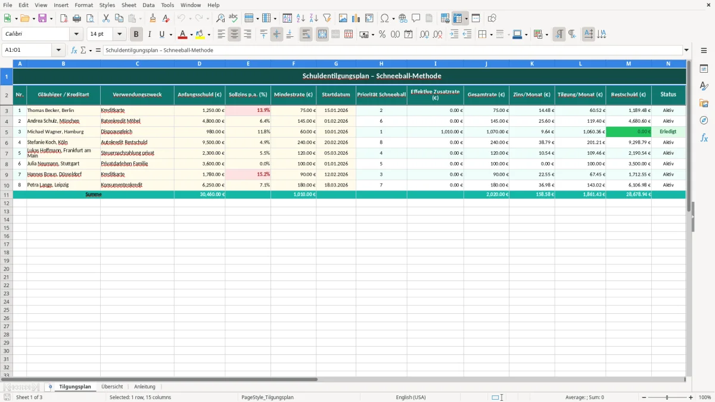
Task: Click the Select Function sigma button
Action: pos(83,50)
